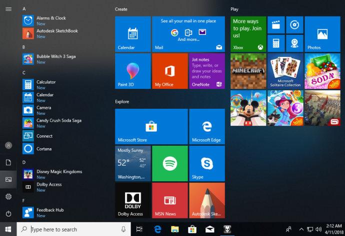Open Mail from the taskbar

(209, 229)
